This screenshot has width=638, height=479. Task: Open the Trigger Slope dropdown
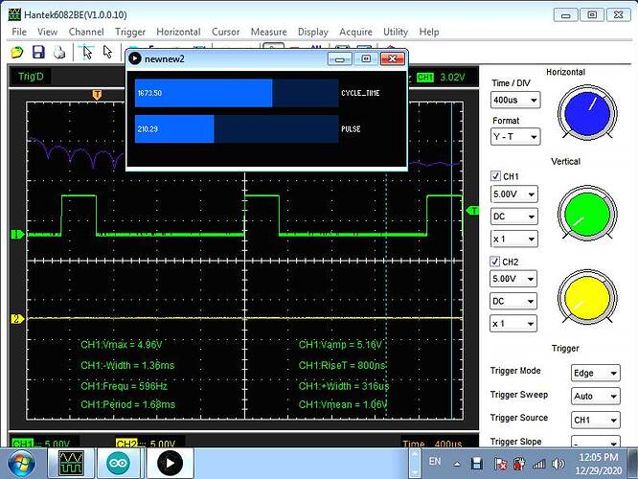pos(596,442)
